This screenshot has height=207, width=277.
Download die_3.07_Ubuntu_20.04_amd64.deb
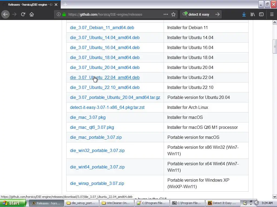(x=105, y=68)
